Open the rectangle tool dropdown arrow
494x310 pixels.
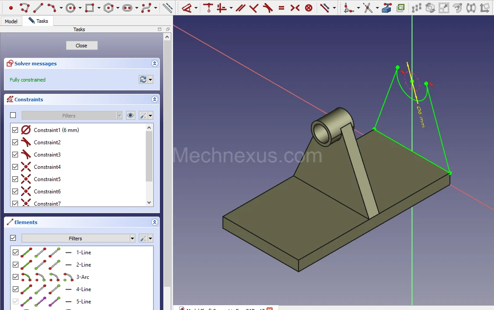[99, 8]
